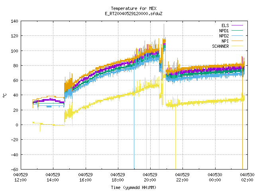The width and height of the screenshot is (255, 191).
Task: Click the y-axis value 40
Action: [x=16, y=95]
